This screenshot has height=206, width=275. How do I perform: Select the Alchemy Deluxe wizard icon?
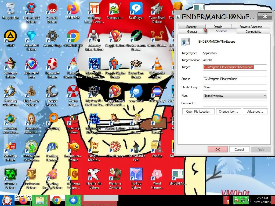(10, 68)
